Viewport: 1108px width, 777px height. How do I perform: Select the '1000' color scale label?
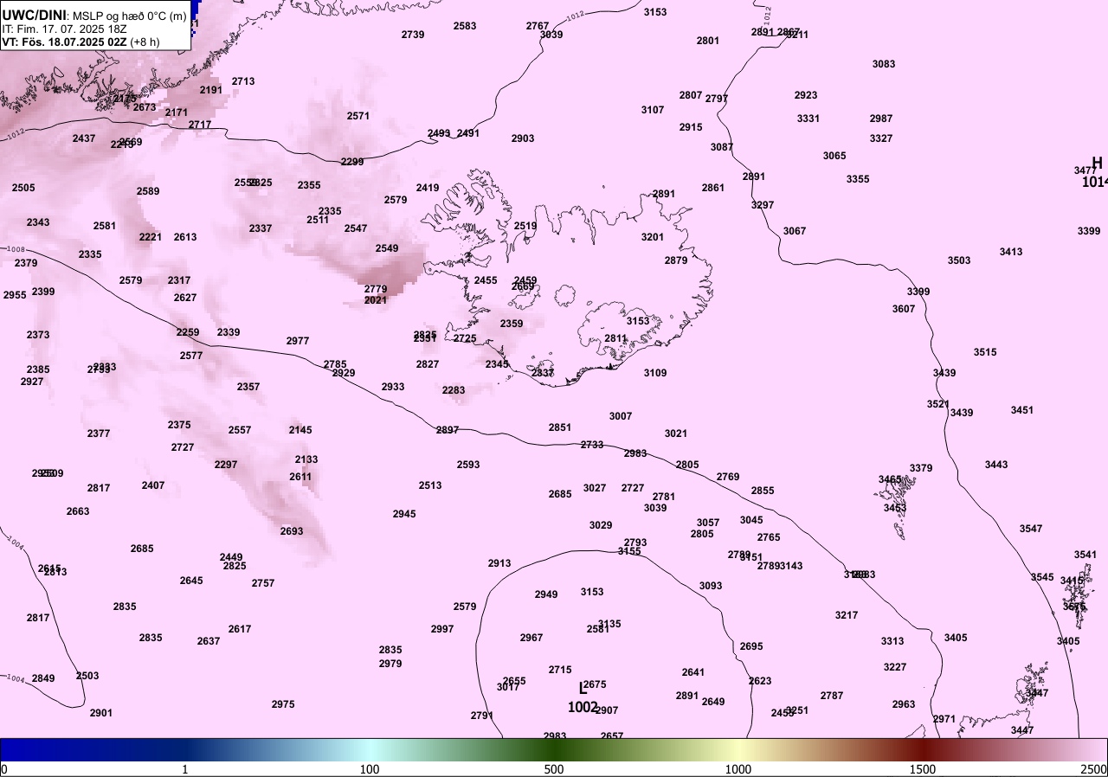coord(738,769)
